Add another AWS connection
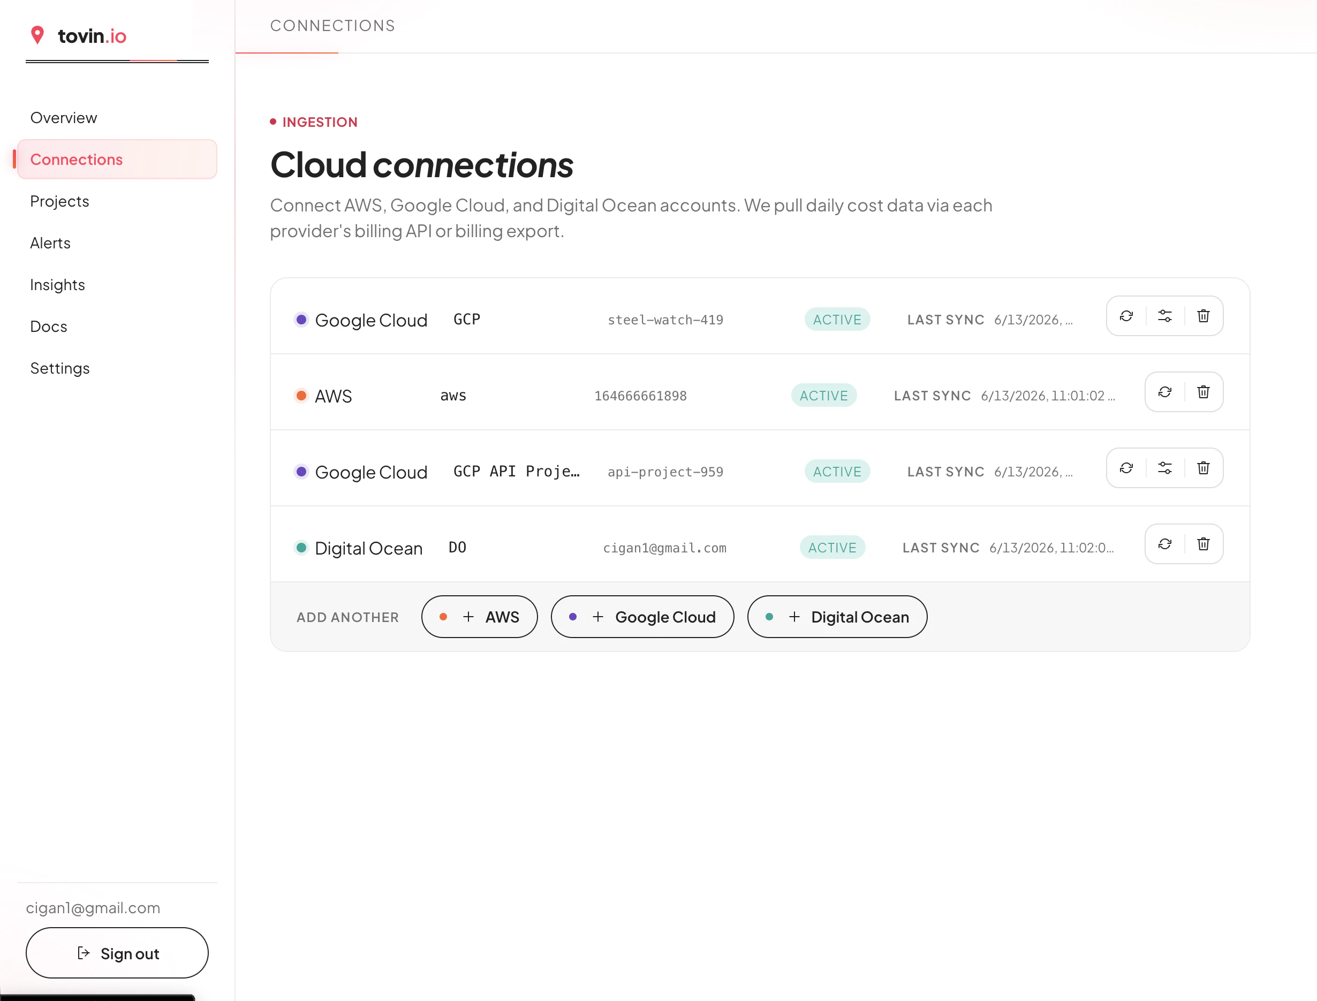 click(x=479, y=617)
